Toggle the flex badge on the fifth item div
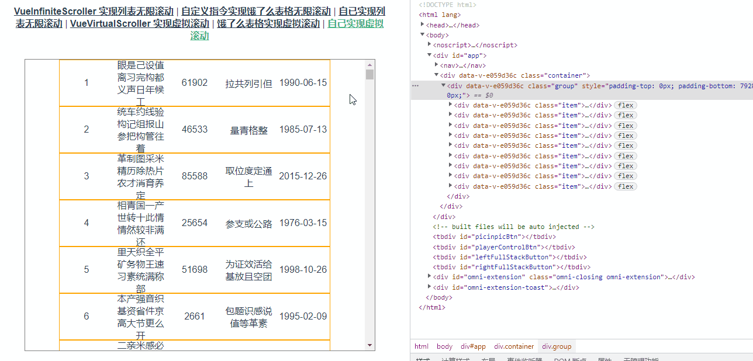Viewport: 753px width, 361px height. (625, 145)
